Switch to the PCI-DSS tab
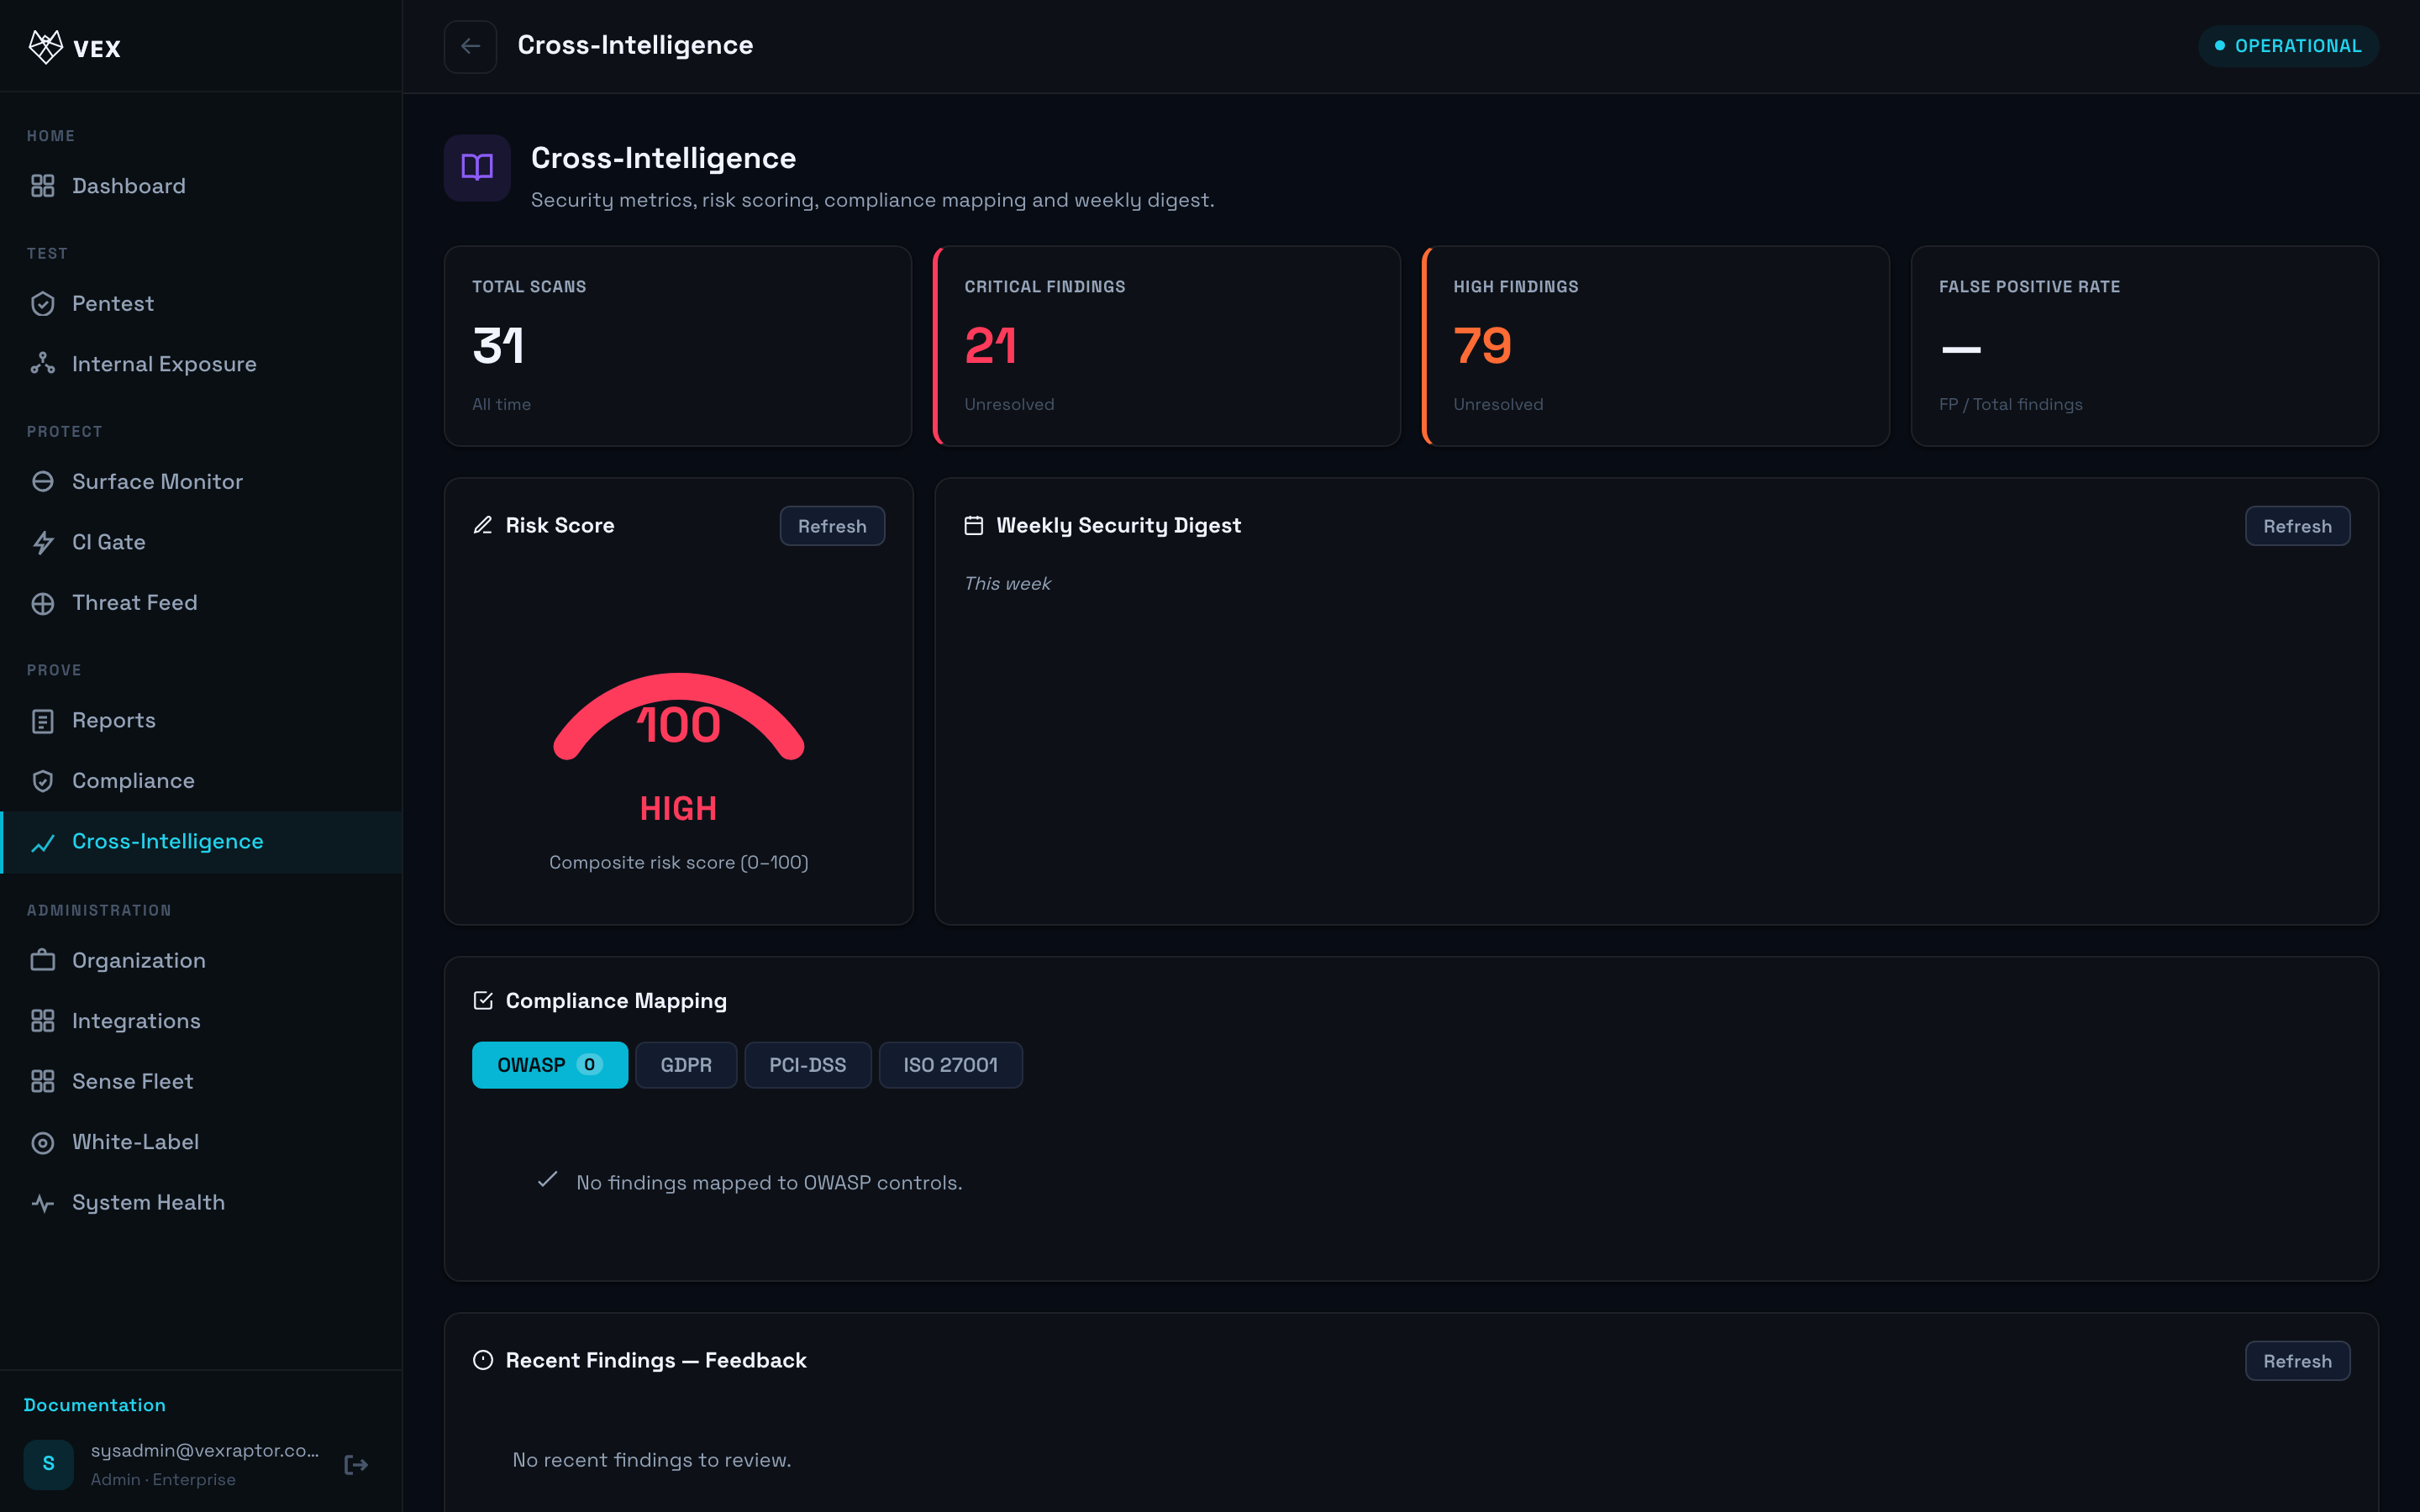Viewport: 2420px width, 1512px height. point(807,1065)
